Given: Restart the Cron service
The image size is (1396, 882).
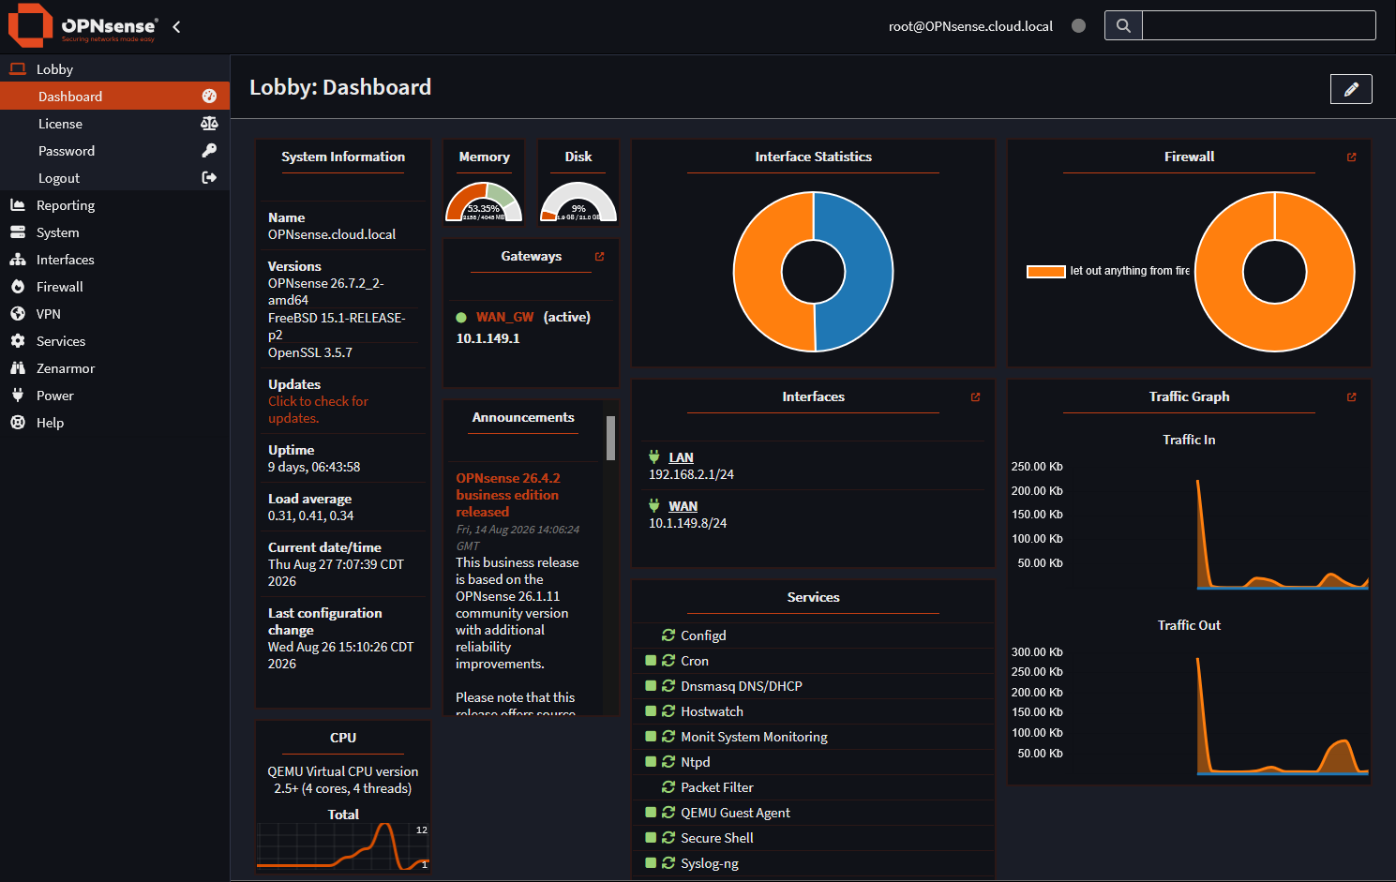Looking at the screenshot, I should (668, 661).
